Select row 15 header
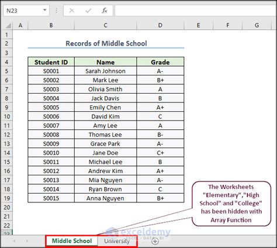 pos(6,162)
